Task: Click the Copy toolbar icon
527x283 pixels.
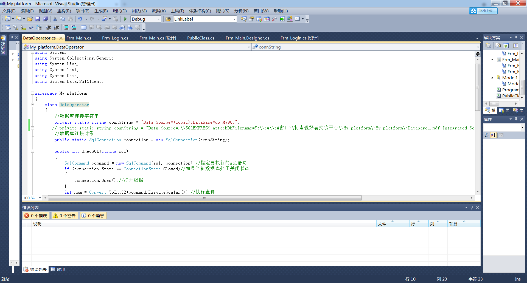Action: tap(63, 19)
